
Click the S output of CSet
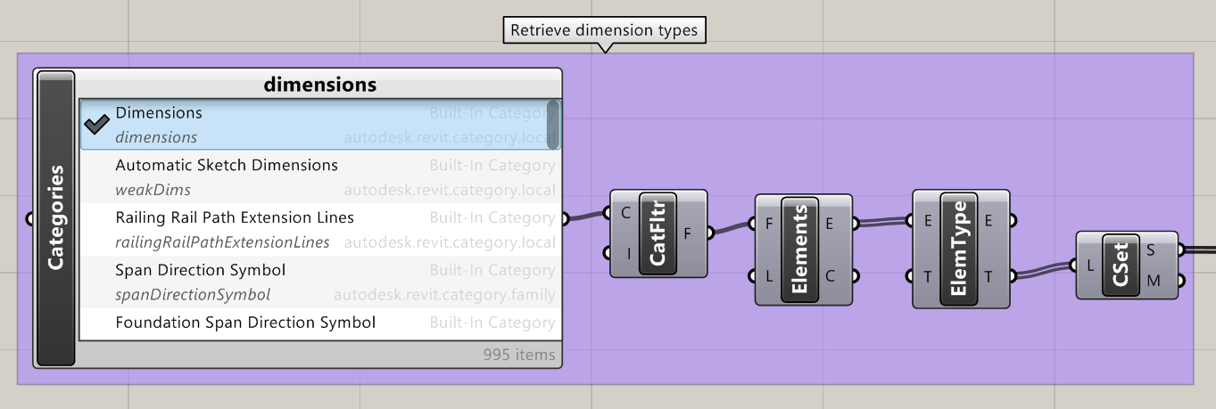pyautogui.click(x=1180, y=249)
